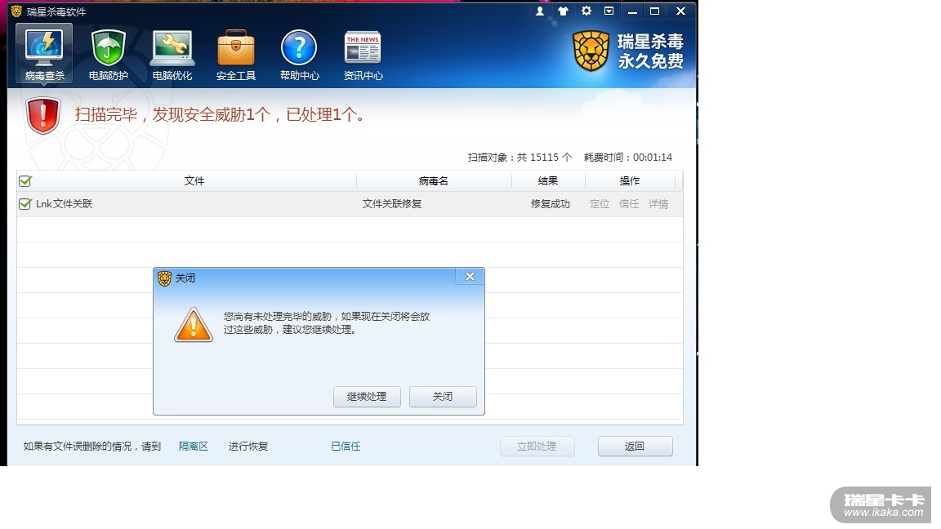Click the 继续处理 button

367,397
